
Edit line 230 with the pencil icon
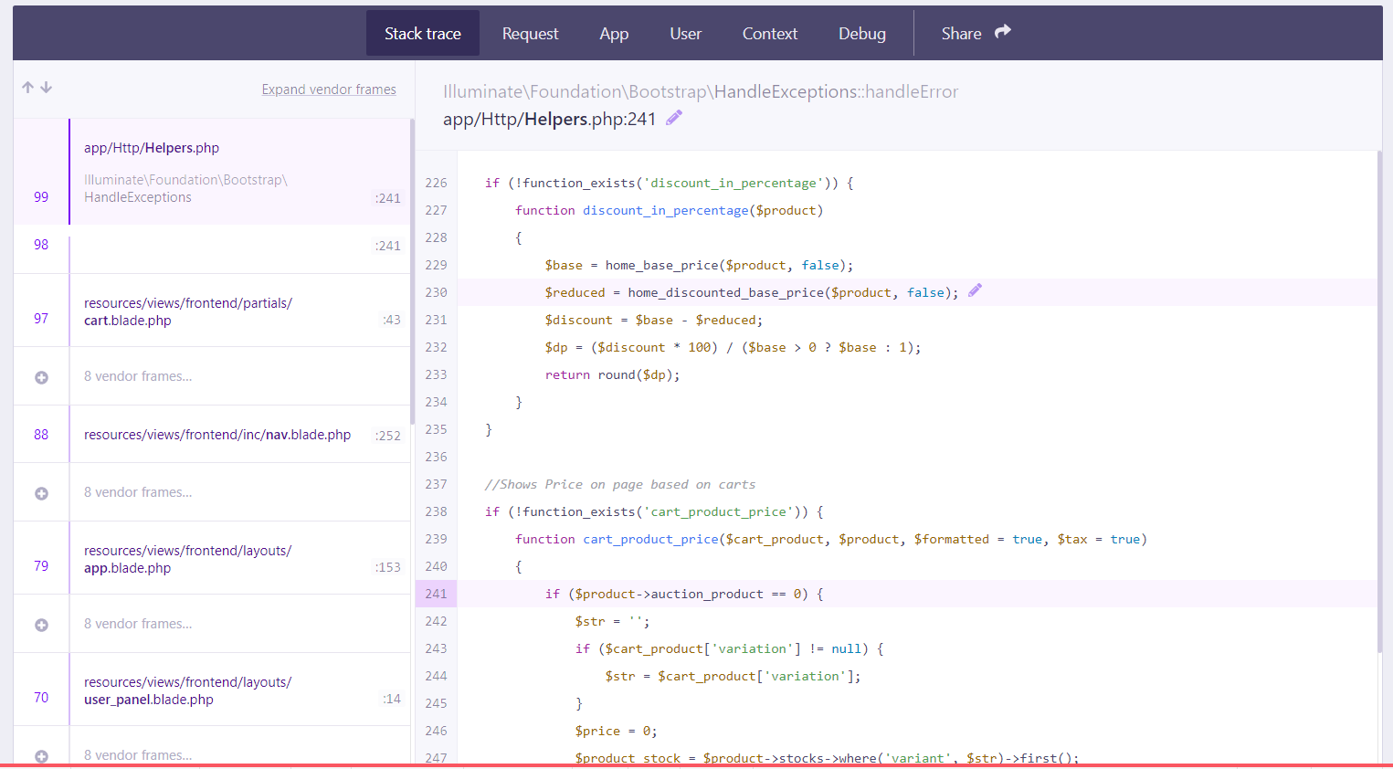click(x=975, y=290)
